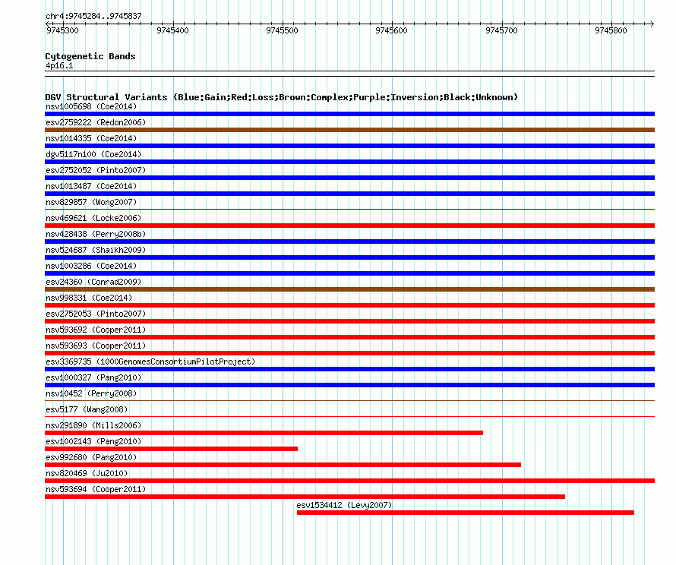This screenshot has height=565, width=676.
Task: Open esv3369735 1000GenomesConsortiumPilotProject label
Action: pyautogui.click(x=150, y=361)
